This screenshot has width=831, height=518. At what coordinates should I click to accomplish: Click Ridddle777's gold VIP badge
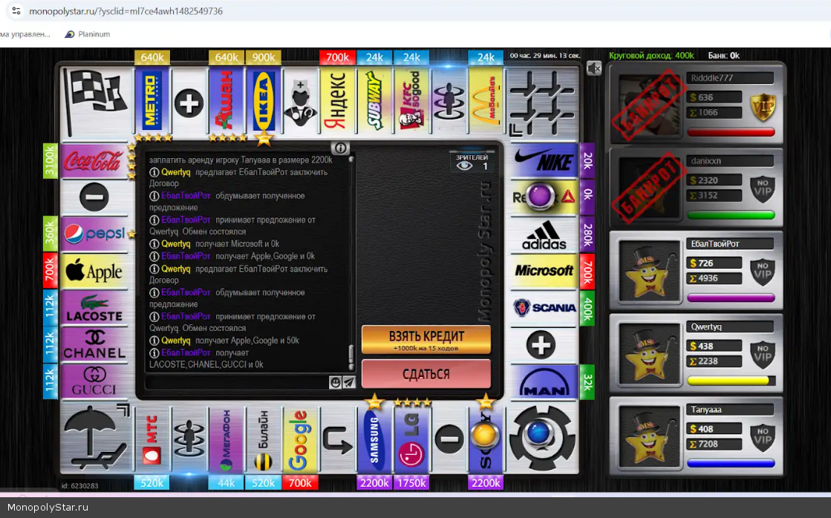pos(763,107)
